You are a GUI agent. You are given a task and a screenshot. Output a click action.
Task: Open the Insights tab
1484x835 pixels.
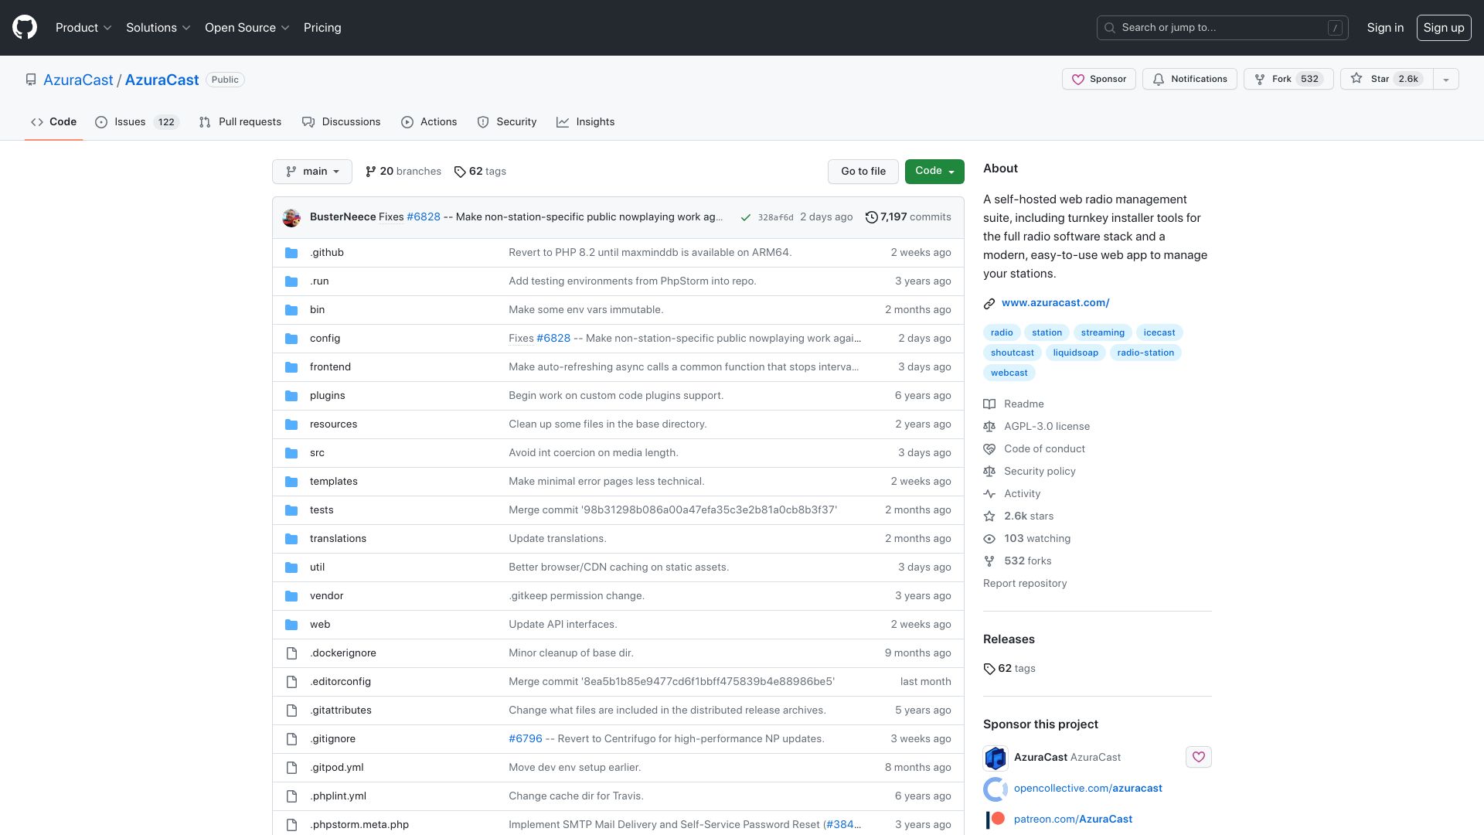(585, 122)
